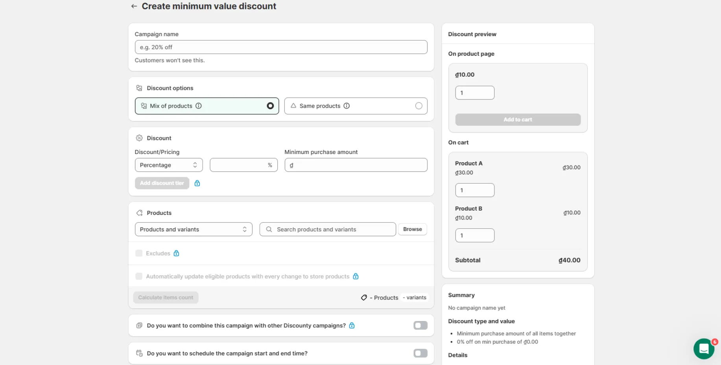Click lock icon beside combine campaign question
The image size is (721, 365).
pos(352,325)
